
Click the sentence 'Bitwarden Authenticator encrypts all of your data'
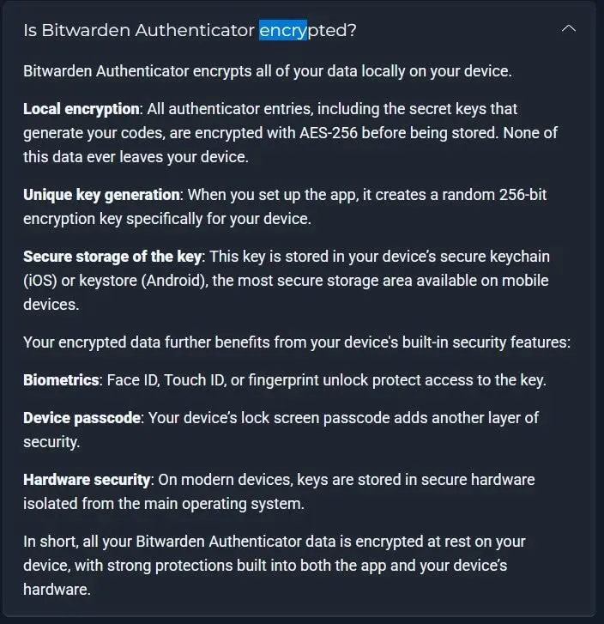190,71
